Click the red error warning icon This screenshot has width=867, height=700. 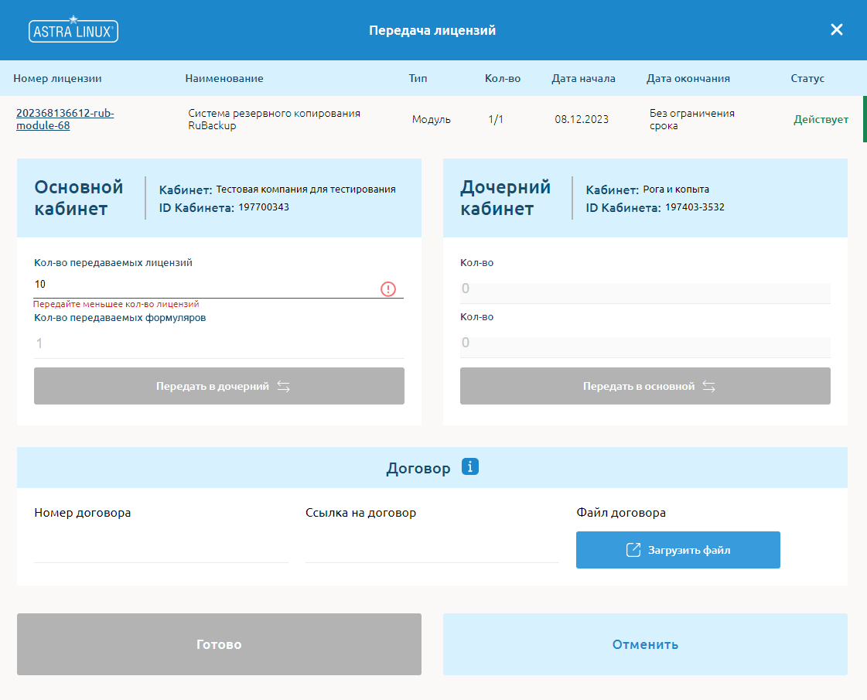tap(388, 289)
